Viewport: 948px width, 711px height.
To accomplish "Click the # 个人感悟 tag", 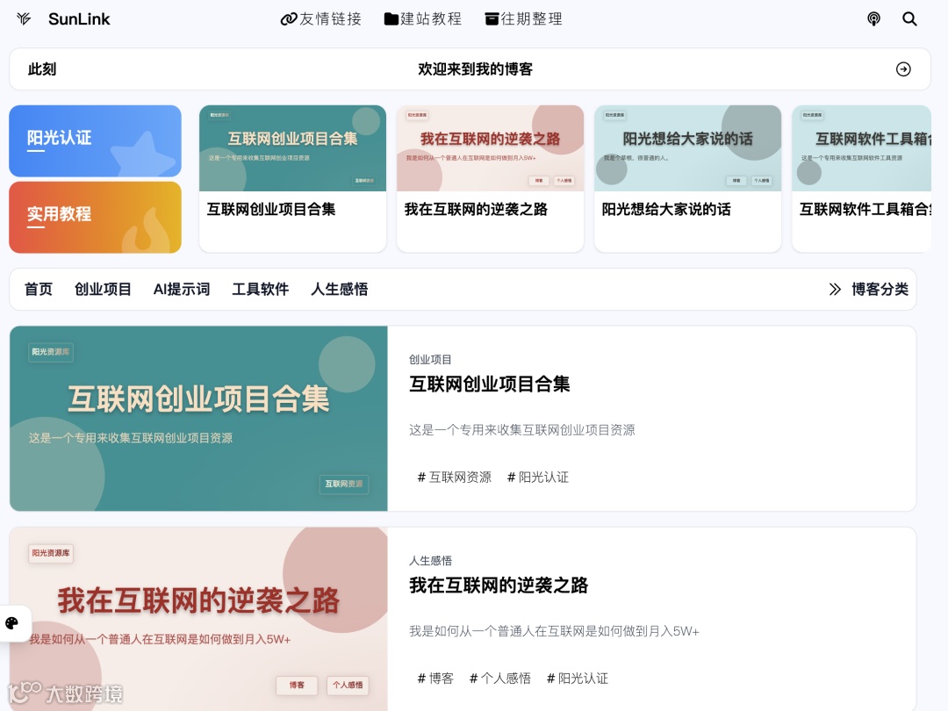I will pyautogui.click(x=500, y=679).
